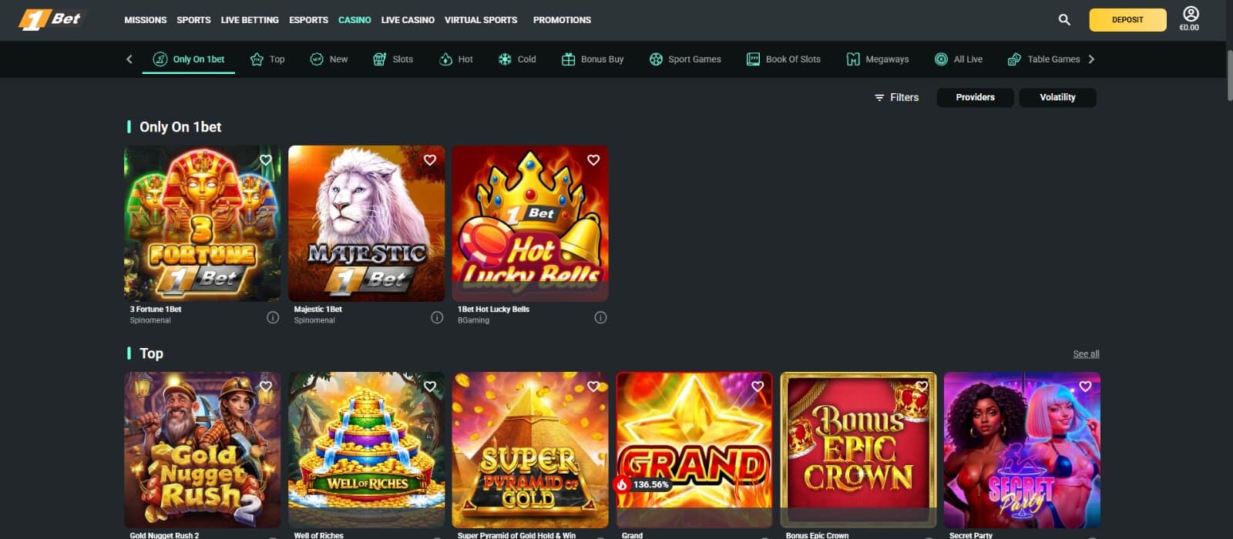This screenshot has width=1233, height=539.
Task: Open the search magnifier icon
Action: click(1064, 20)
